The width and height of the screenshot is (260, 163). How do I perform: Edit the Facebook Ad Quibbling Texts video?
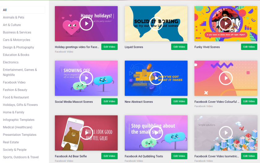point(179,156)
